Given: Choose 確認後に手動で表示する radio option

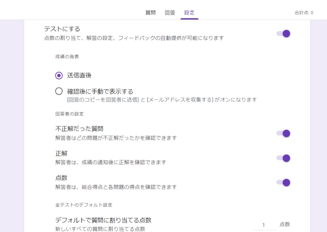Looking at the screenshot, I should pyautogui.click(x=59, y=91).
